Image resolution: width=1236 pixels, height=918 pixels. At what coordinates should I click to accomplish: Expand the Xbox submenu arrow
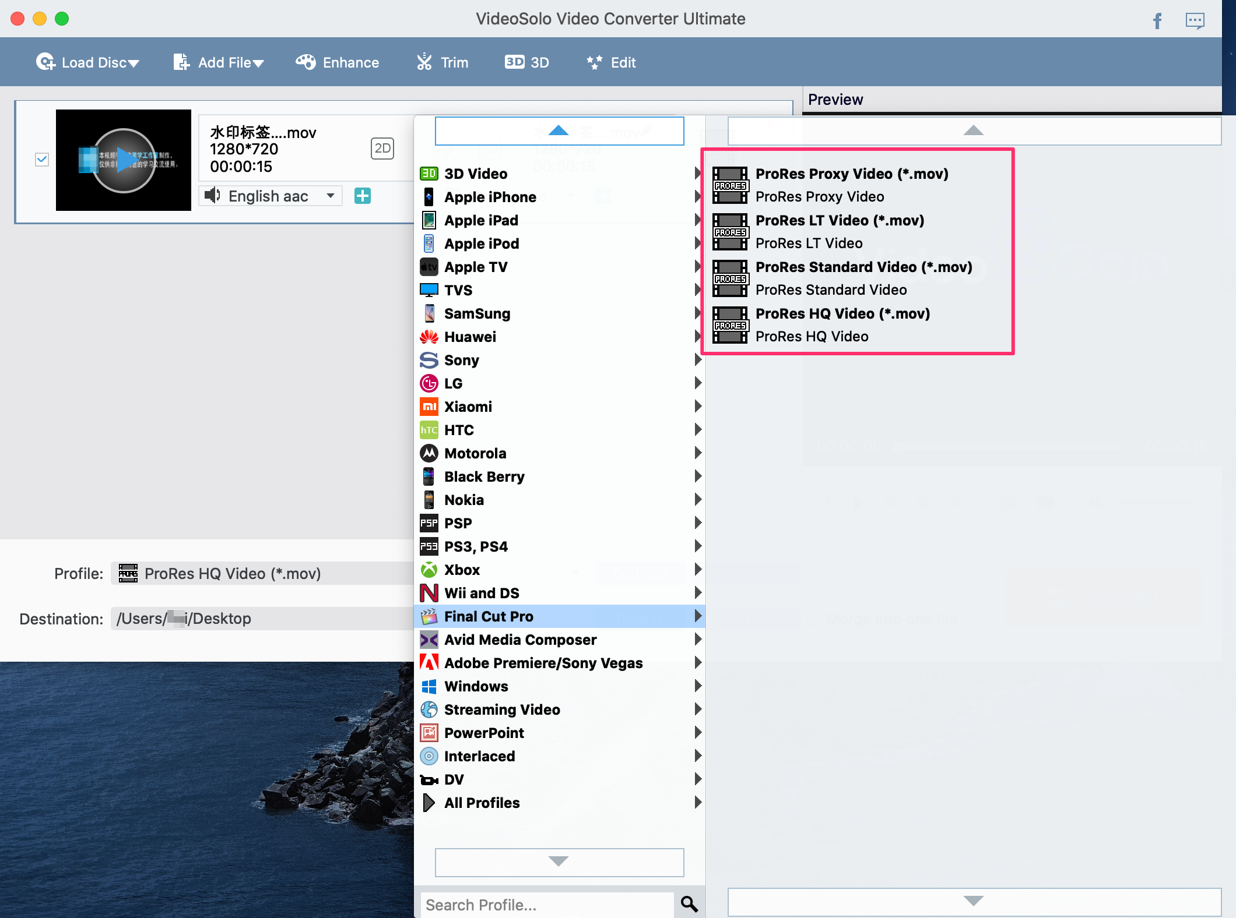pyautogui.click(x=698, y=570)
